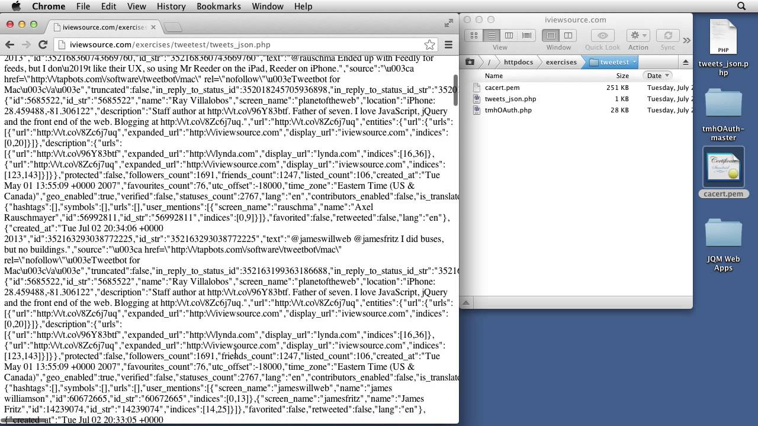
Task: Enter Chrome full screen mode
Action: pos(448,24)
